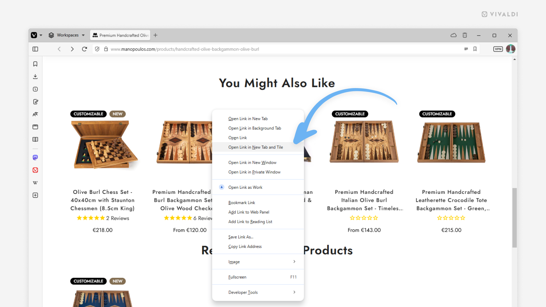Select the Premium Handcrafted Olive tab
This screenshot has width=546, height=307.
(121, 35)
